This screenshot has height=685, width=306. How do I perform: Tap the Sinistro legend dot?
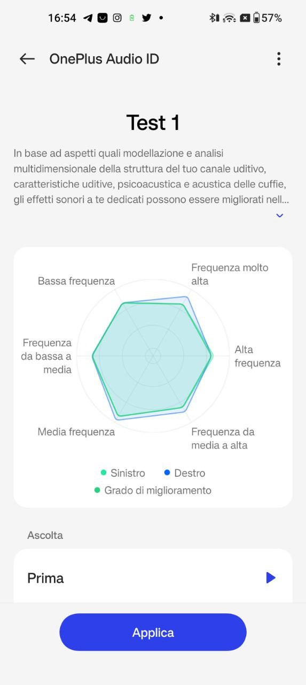104,473
